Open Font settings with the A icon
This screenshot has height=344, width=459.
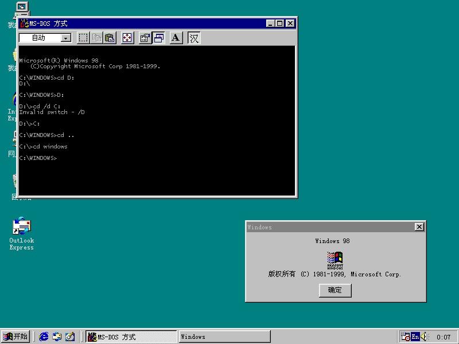[176, 38]
